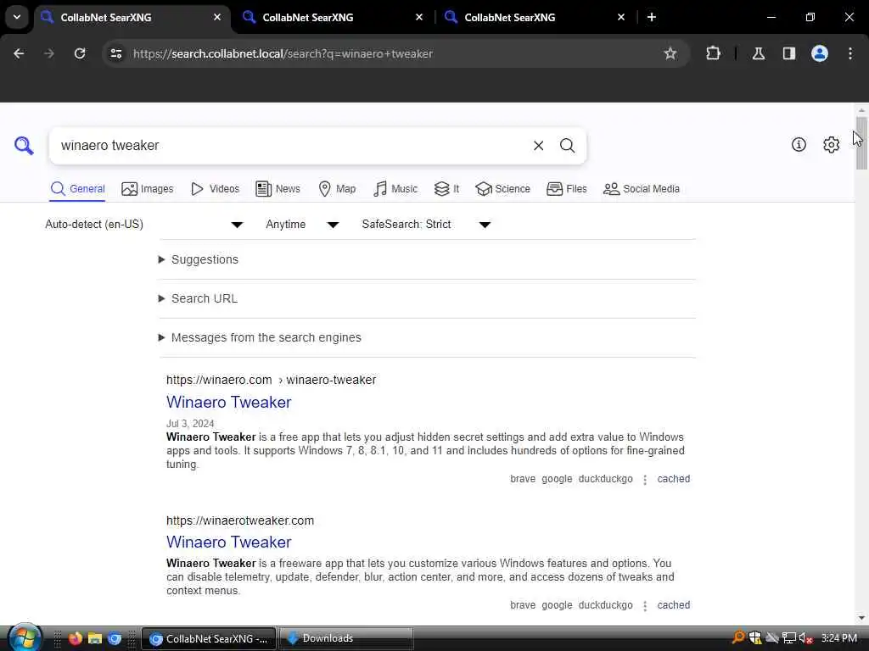Open Chrome Labs flask icon

(758, 53)
